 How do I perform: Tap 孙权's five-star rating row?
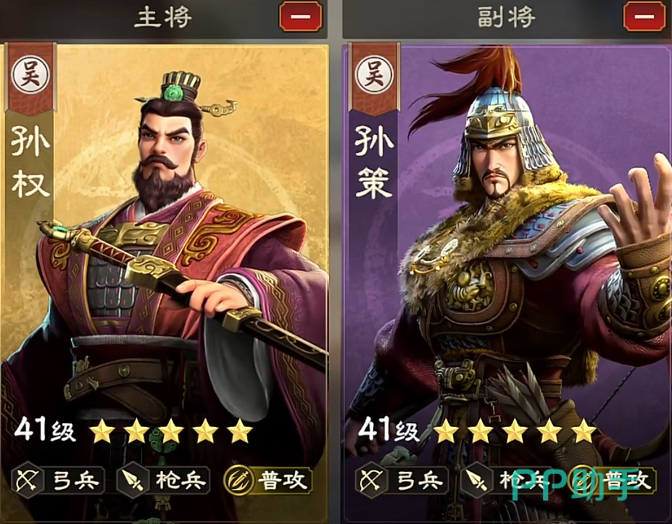pos(171,431)
